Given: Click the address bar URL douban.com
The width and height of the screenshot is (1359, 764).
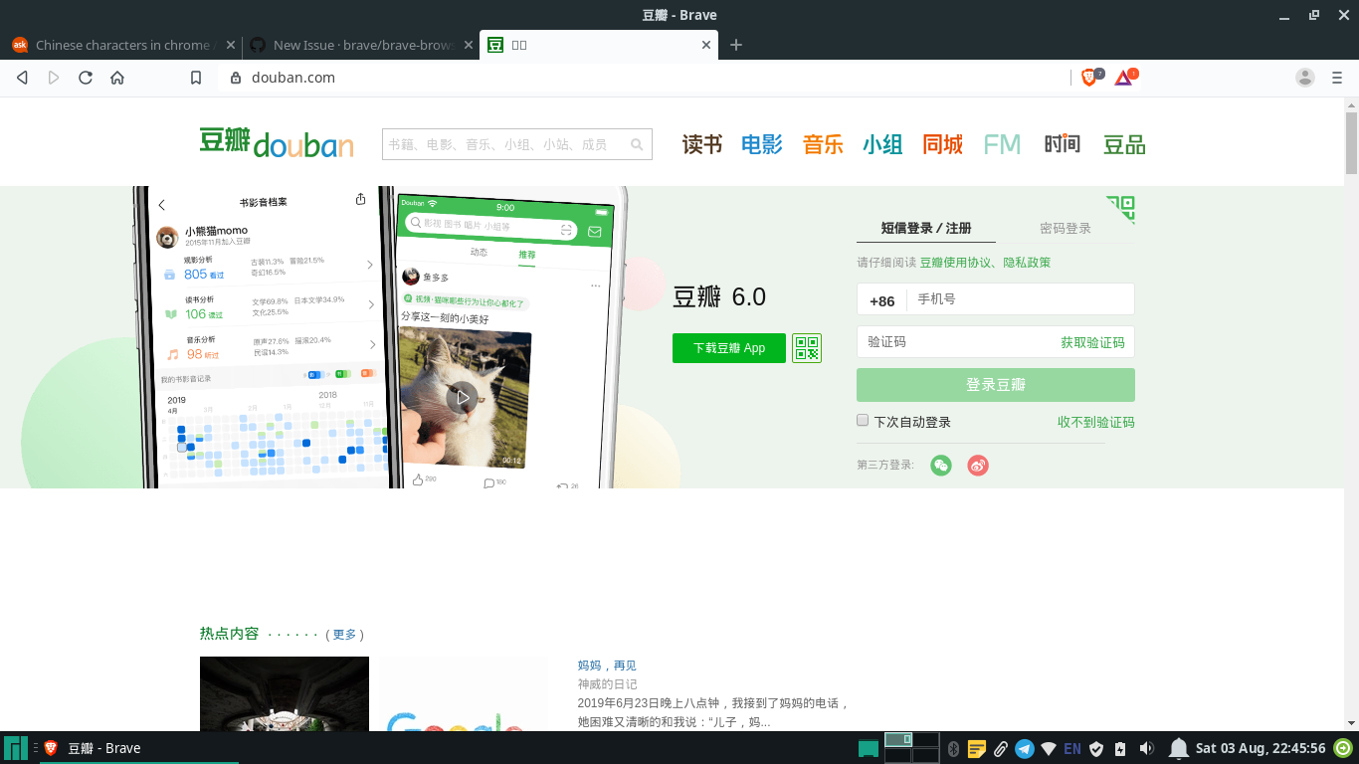Looking at the screenshot, I should [x=293, y=78].
